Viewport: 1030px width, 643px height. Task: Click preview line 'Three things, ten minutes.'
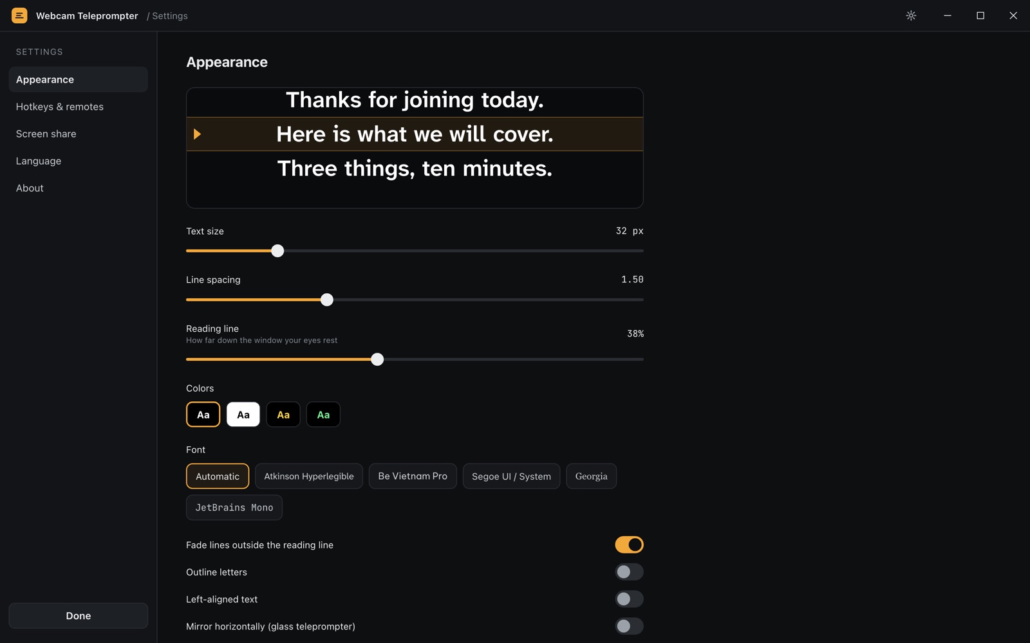[415, 168]
